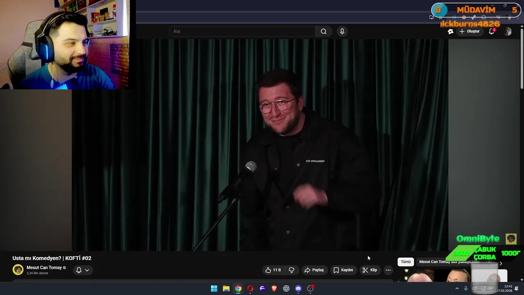Focus the Ara search field

click(242, 31)
